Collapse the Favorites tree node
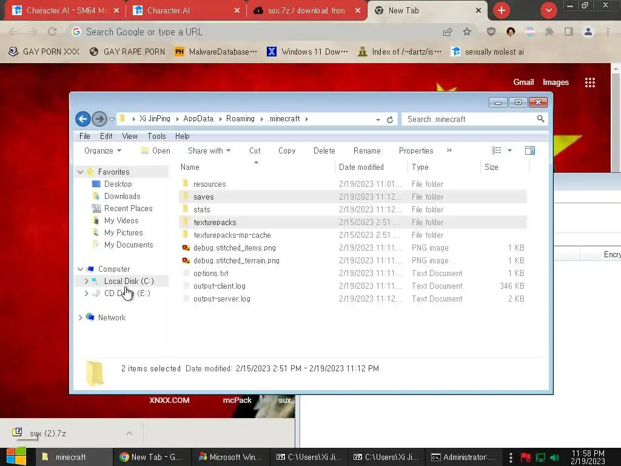Screen dimensions: 621x466 (81, 172)
